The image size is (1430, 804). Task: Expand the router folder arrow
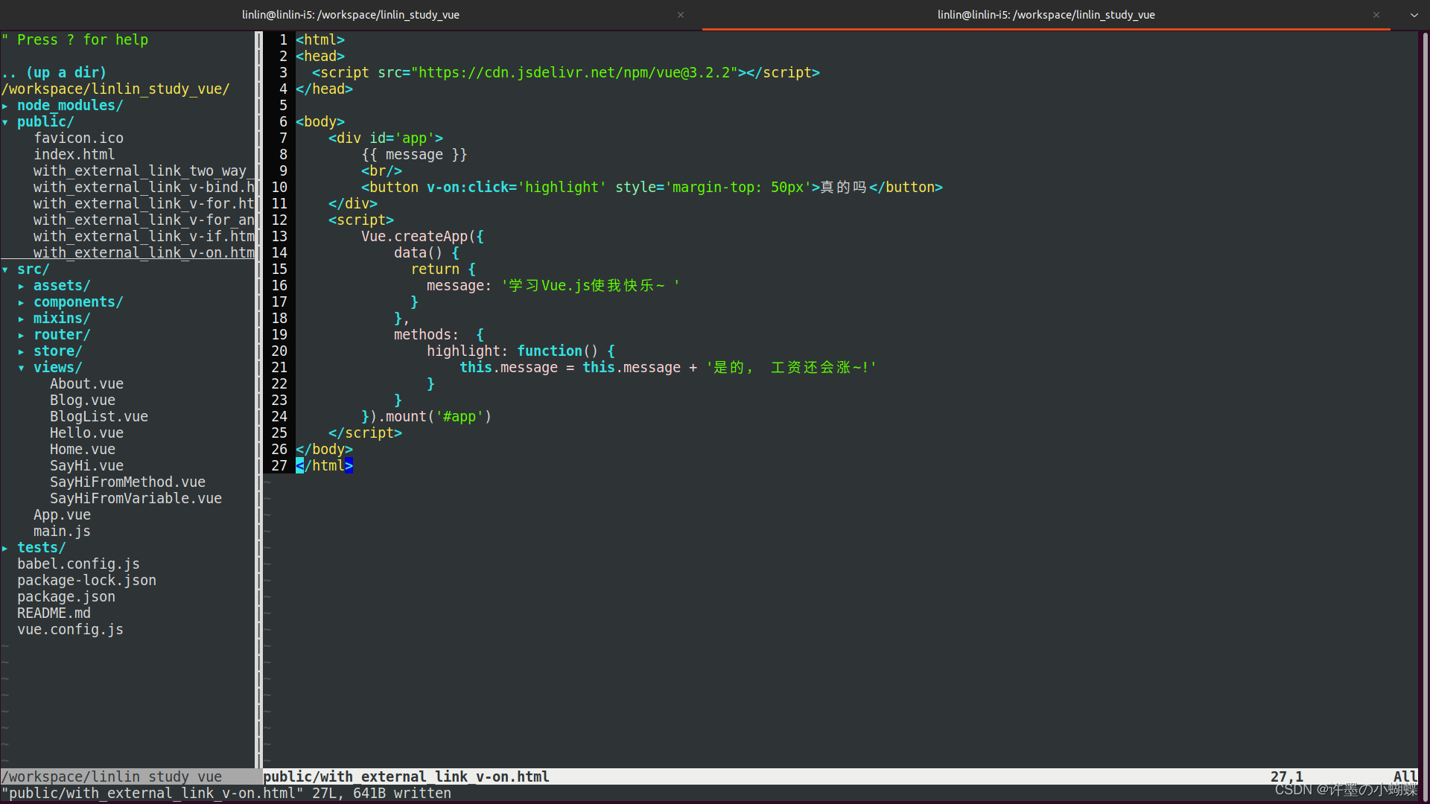22,335
